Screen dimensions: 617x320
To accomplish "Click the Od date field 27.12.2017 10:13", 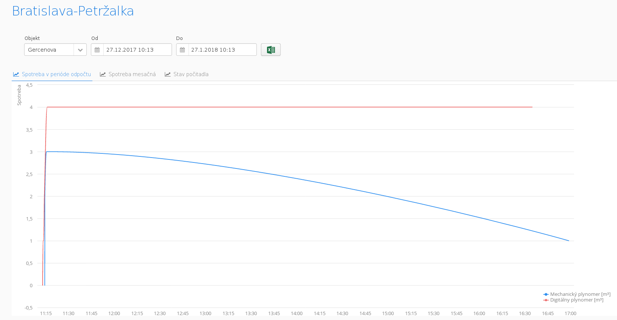I will coord(137,50).
